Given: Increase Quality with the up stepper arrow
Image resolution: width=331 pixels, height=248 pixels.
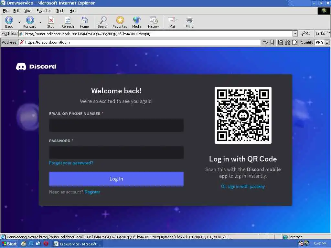Looking at the screenshot, I should 327,41.
